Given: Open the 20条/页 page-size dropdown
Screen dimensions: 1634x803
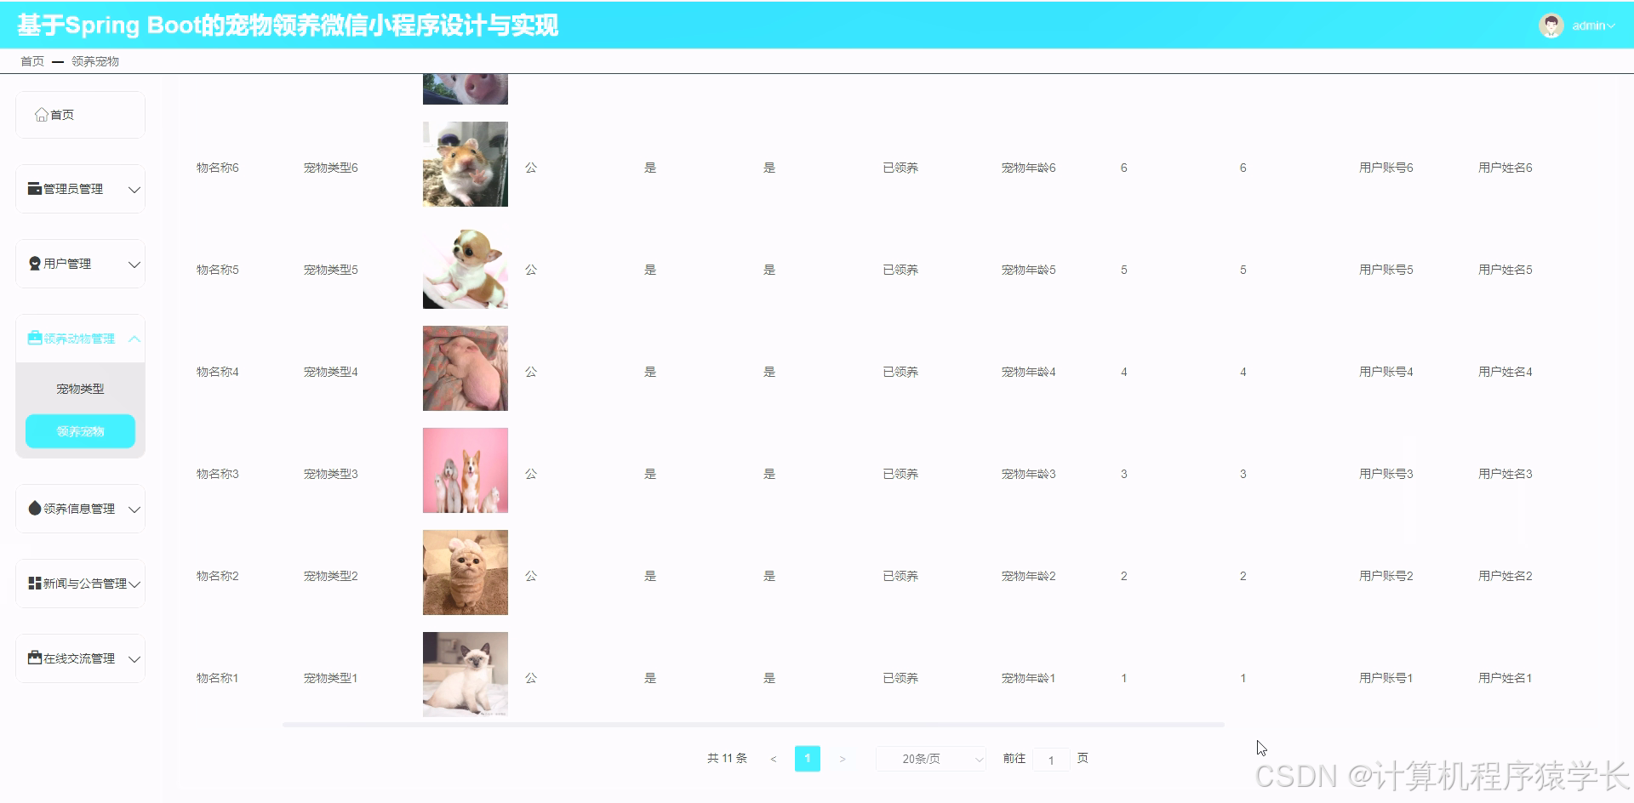Looking at the screenshot, I should tap(930, 758).
